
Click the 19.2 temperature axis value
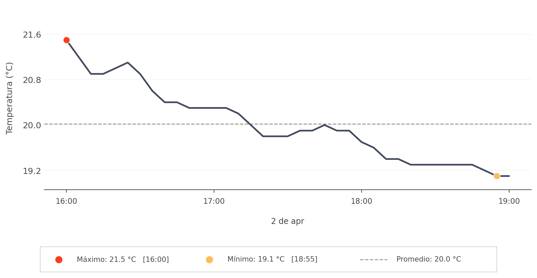coord(32,171)
